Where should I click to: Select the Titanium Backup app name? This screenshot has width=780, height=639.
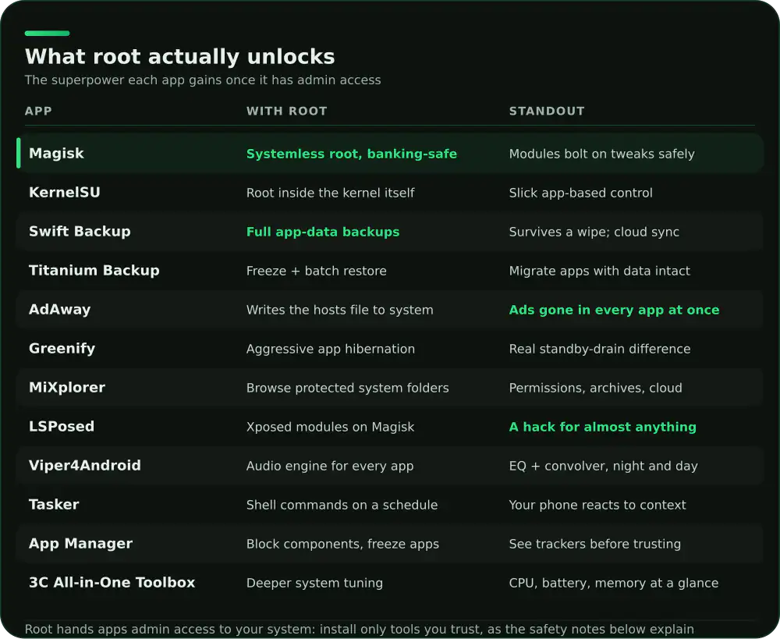click(x=94, y=270)
